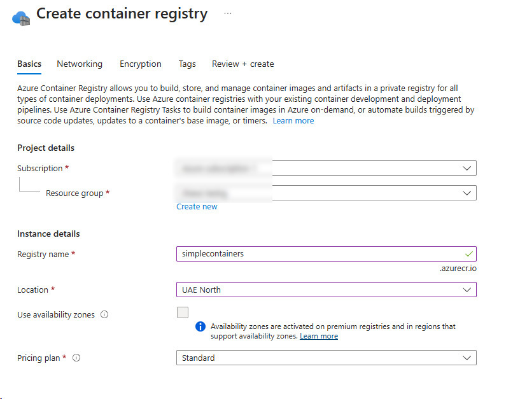Go to the Review + create tab

(x=242, y=64)
